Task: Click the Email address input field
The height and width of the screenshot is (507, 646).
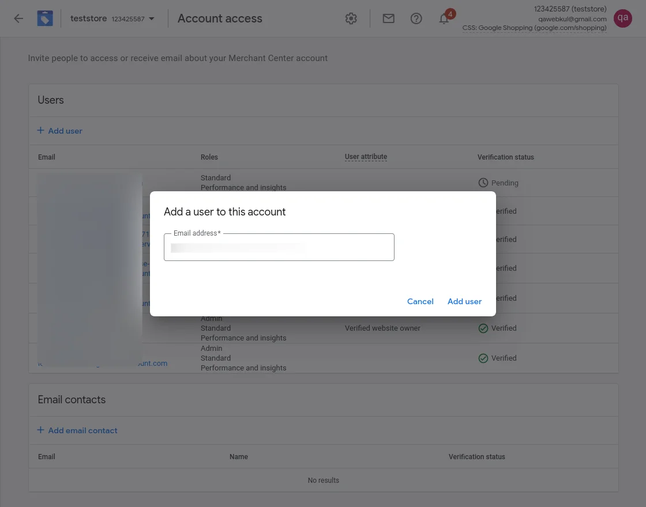Action: [279, 247]
